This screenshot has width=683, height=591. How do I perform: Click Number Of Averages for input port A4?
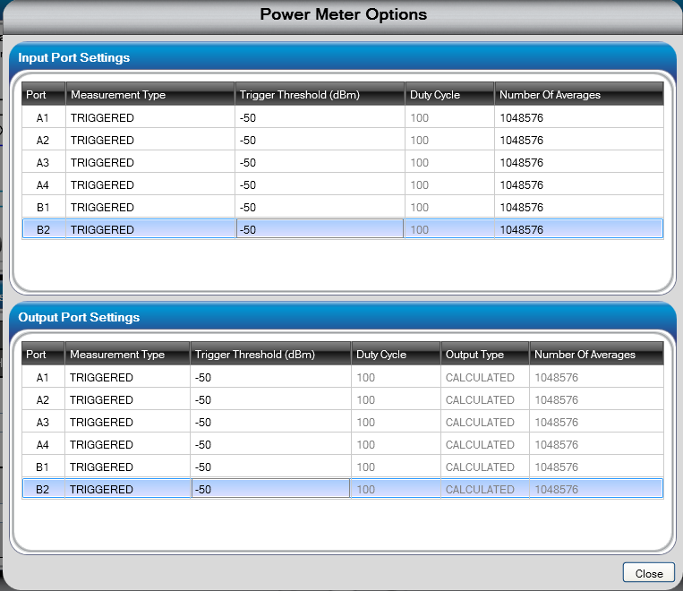(577, 184)
